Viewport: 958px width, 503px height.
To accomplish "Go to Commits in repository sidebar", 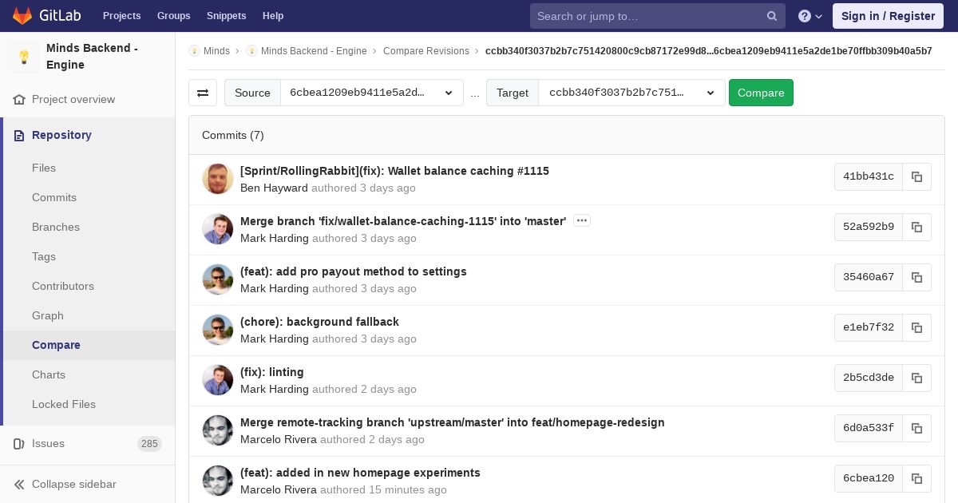I will click(54, 197).
